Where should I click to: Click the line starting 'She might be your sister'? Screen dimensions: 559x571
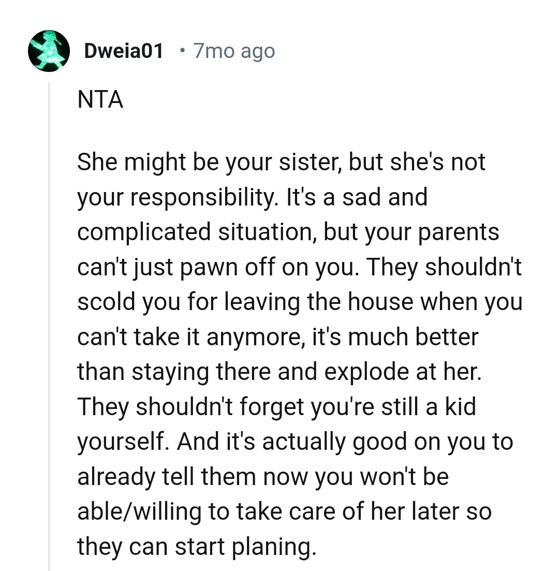281,162
